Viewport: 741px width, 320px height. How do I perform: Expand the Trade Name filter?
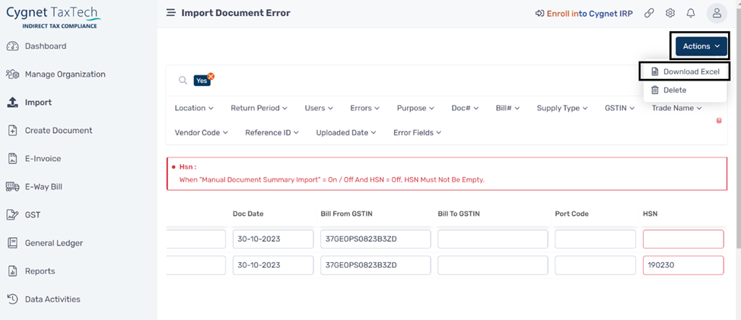[x=676, y=108]
